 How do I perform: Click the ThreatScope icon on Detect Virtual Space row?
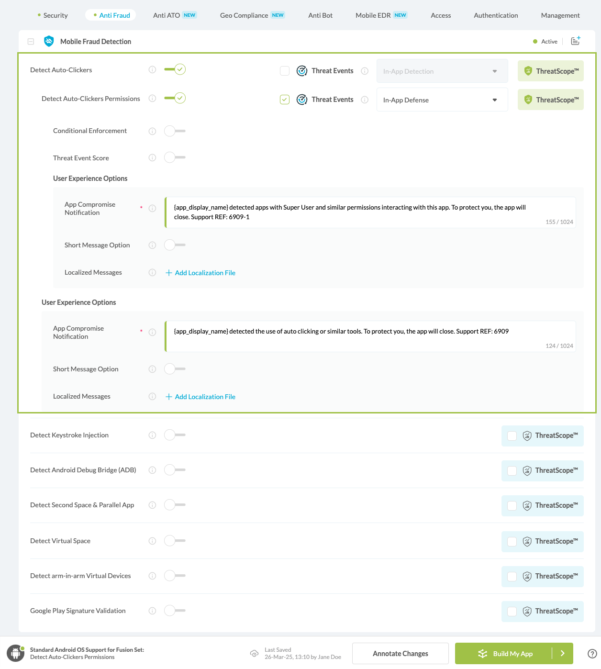[527, 541]
